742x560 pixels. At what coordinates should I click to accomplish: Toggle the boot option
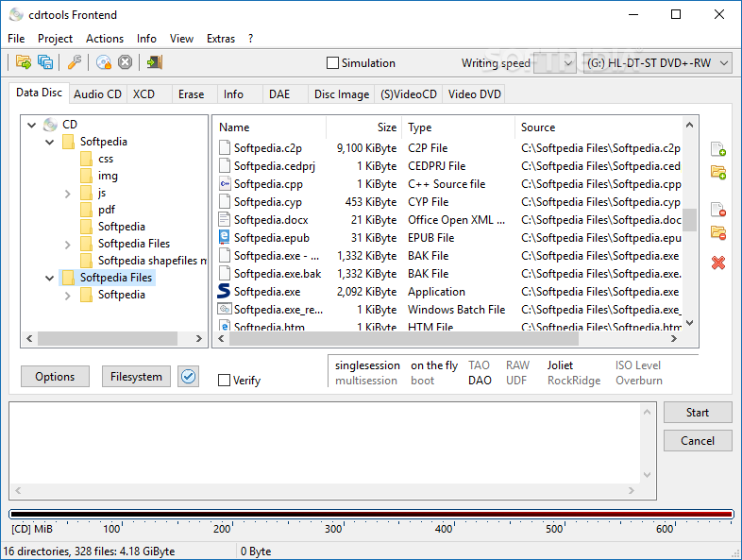422,381
